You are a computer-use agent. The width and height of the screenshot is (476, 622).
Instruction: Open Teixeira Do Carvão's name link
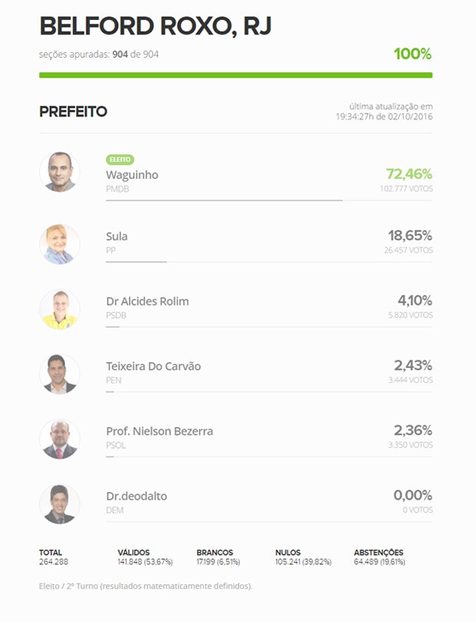tap(154, 366)
